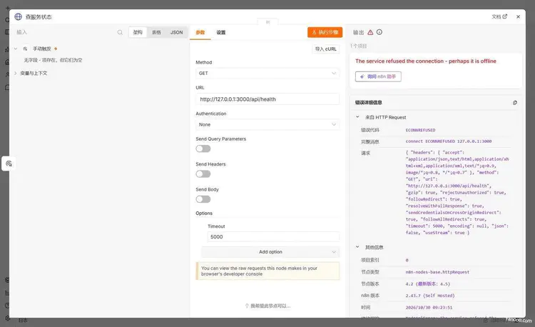
Task: Collapse the 手动触发 tree node
Action: (16, 49)
